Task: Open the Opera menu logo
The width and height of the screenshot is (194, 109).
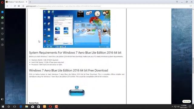Action: [x=2, y=2]
